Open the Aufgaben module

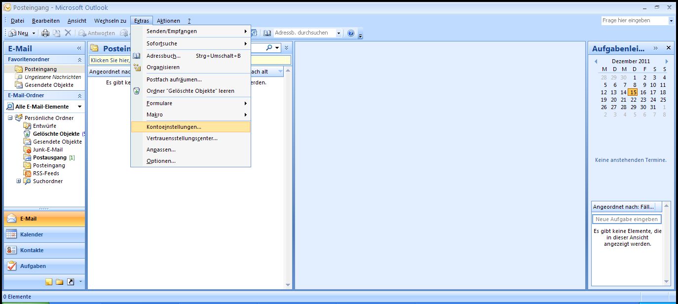pos(33,266)
